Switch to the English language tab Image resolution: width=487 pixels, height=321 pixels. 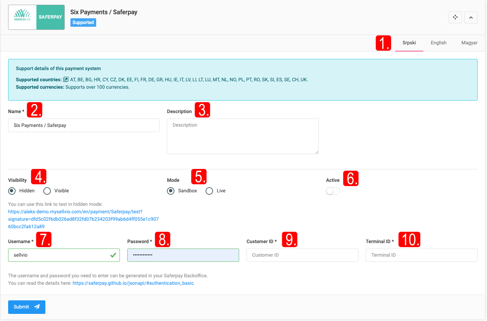[x=438, y=43]
